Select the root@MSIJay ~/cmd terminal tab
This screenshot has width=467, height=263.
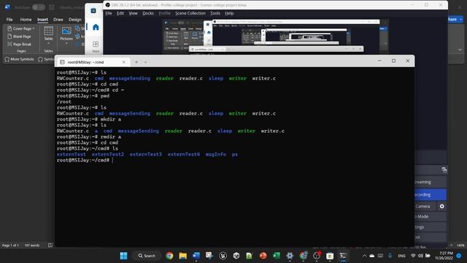93,62
